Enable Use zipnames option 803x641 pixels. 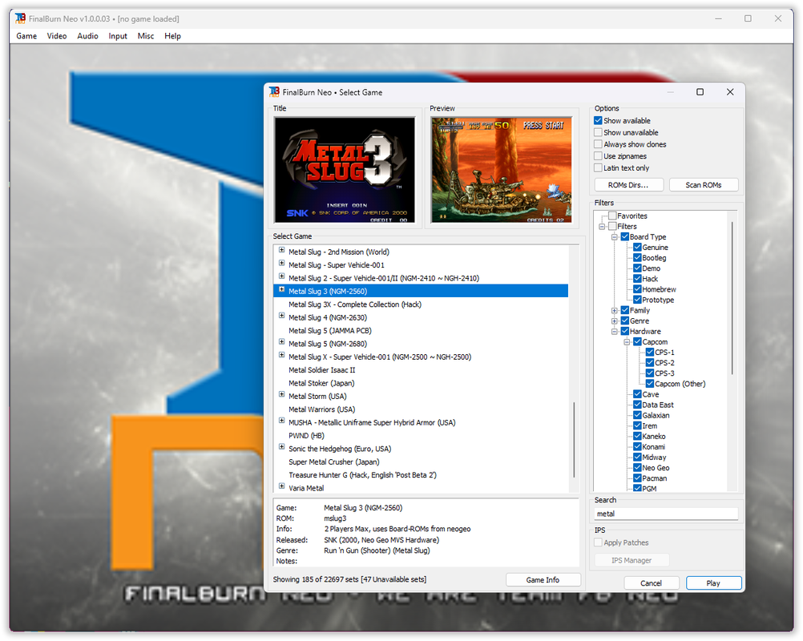click(x=598, y=156)
